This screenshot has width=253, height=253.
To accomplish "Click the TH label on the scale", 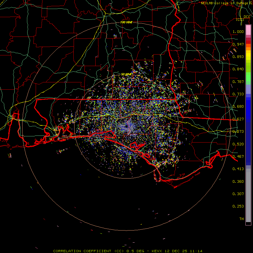I will [x=241, y=219].
